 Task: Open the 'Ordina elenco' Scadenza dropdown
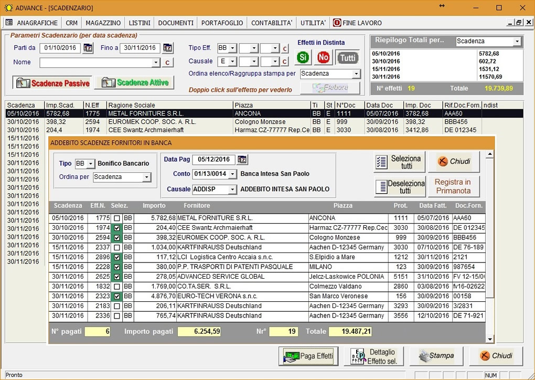(x=356, y=74)
